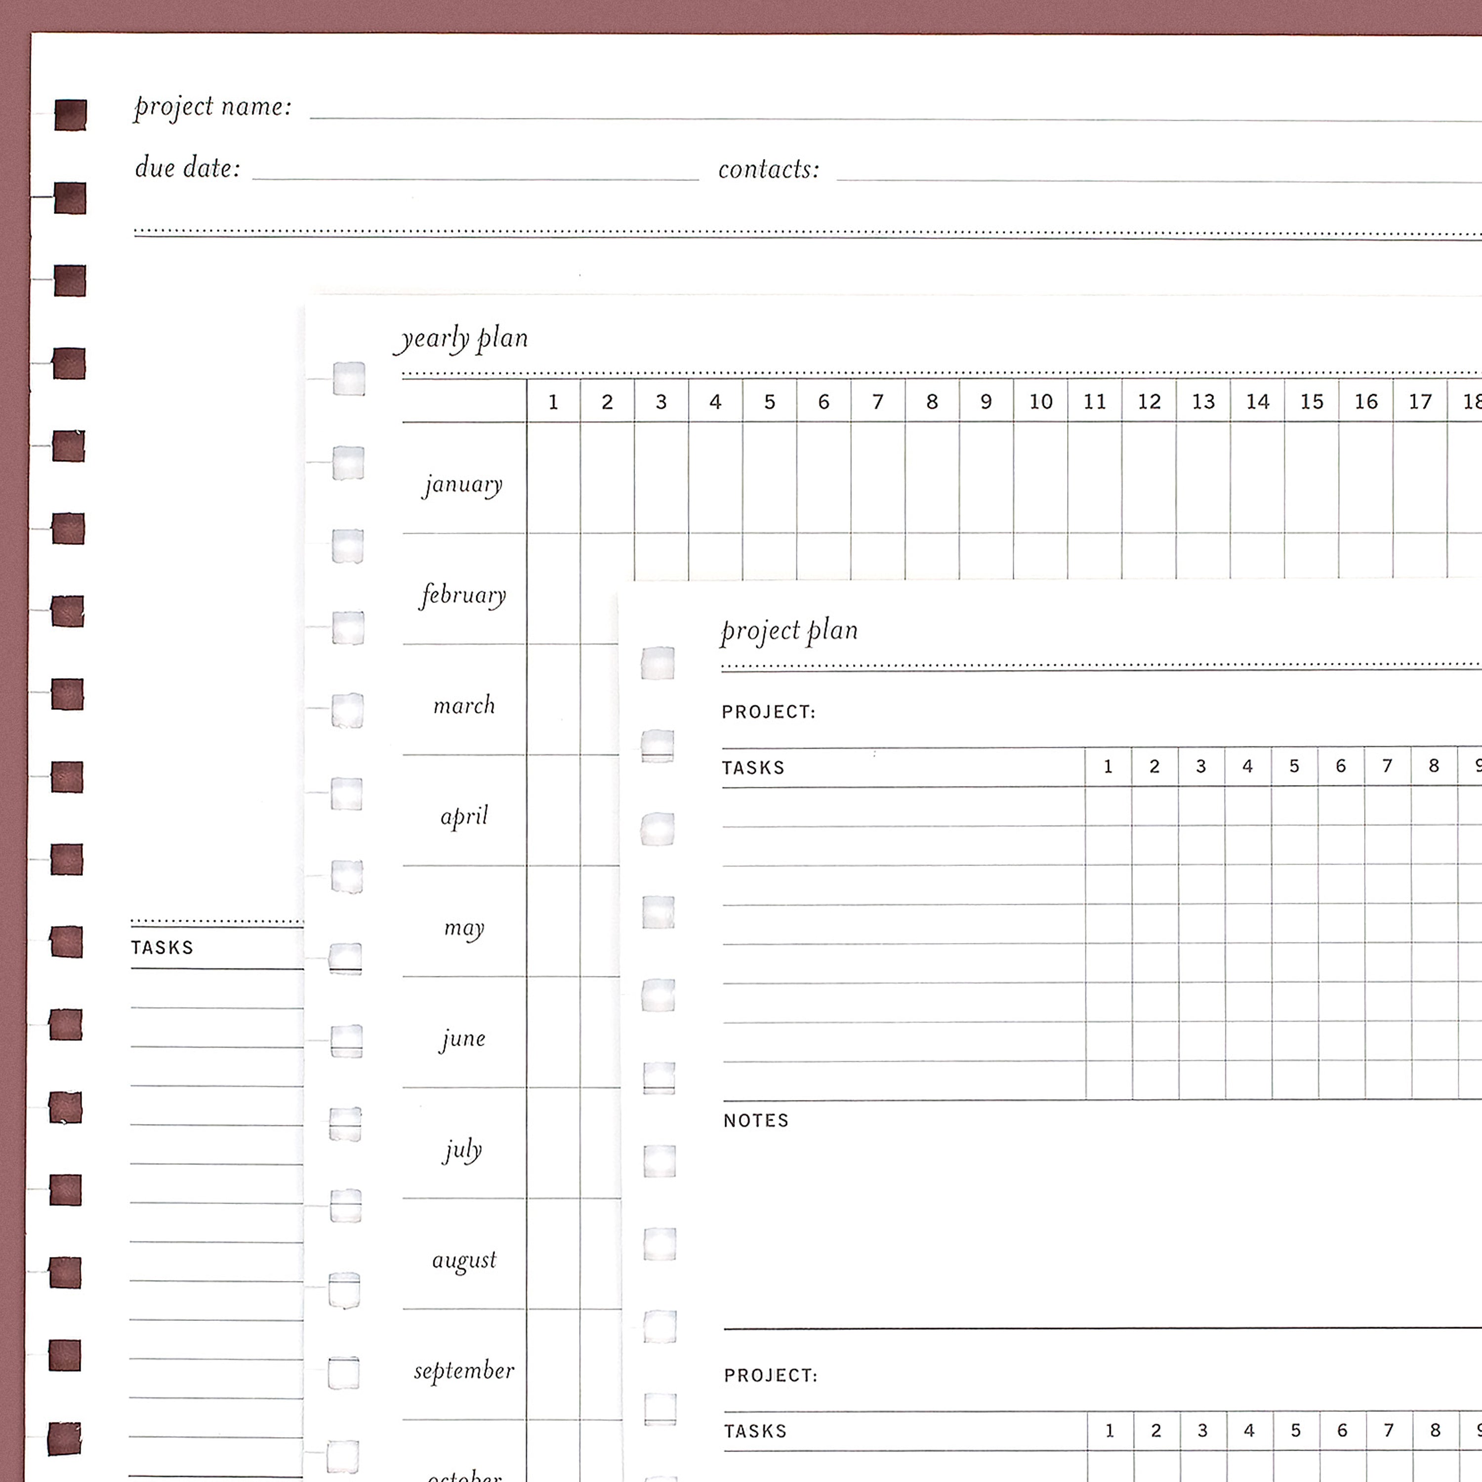
Task: Click day 10 in yearly plan header
Action: [x=1040, y=401]
